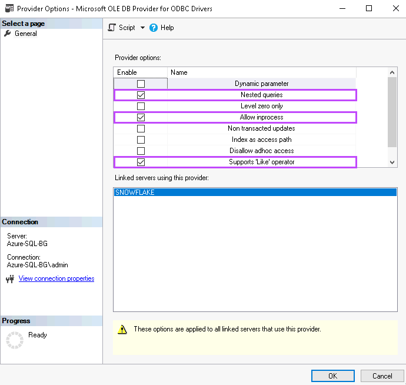
Task: Maximize the Provider Options window
Action: click(x=369, y=8)
